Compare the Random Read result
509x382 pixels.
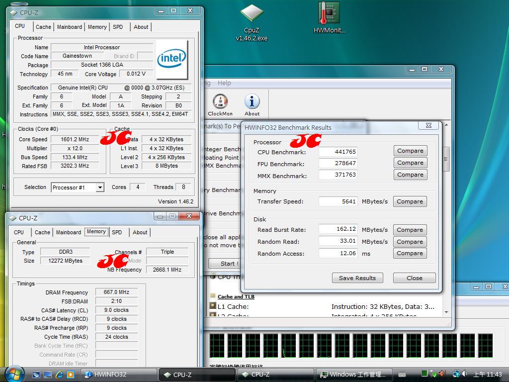410,242
